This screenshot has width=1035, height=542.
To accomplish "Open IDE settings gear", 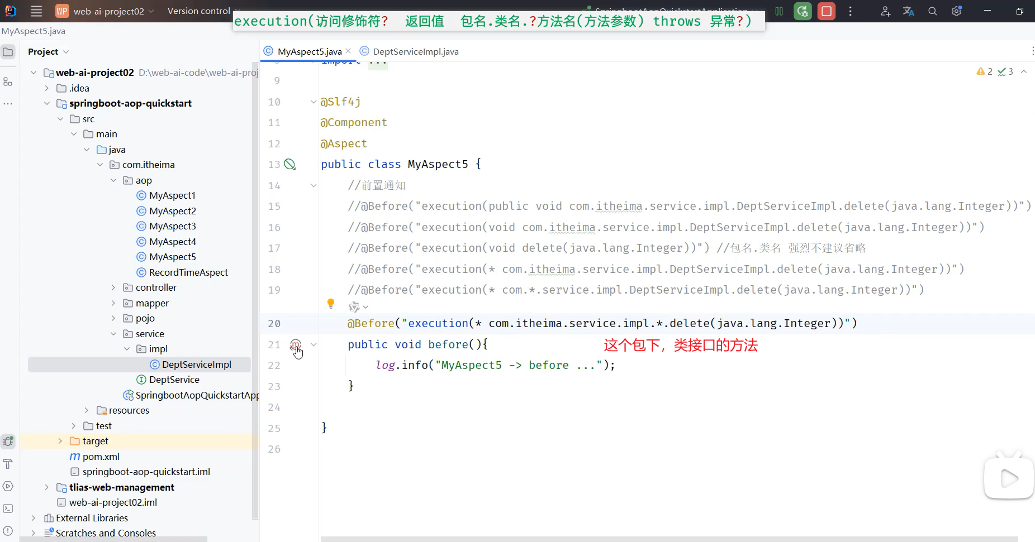I will click(x=957, y=11).
